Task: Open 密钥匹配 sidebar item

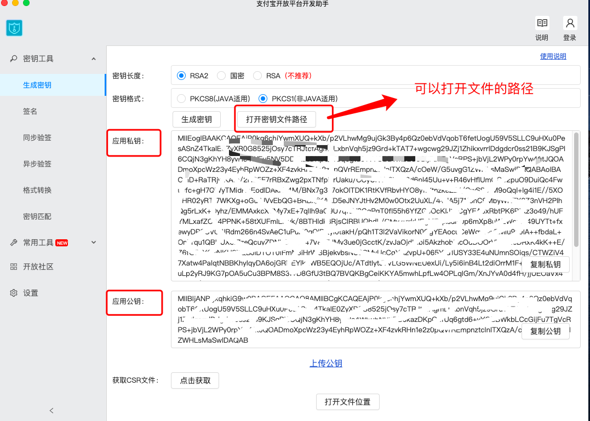Action: 53,216
